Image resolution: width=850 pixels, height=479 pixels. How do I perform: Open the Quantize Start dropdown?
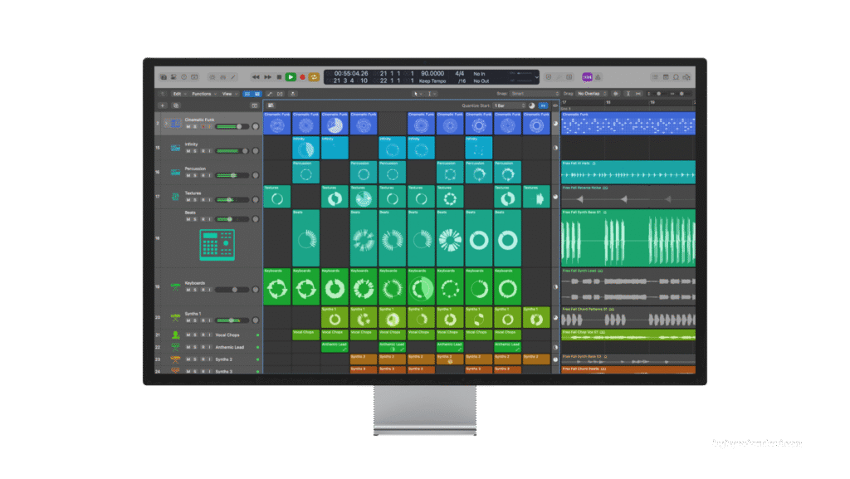(x=508, y=105)
